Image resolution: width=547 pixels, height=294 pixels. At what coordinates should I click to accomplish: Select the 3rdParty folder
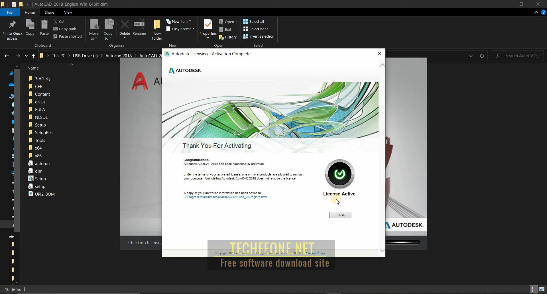(x=39, y=79)
